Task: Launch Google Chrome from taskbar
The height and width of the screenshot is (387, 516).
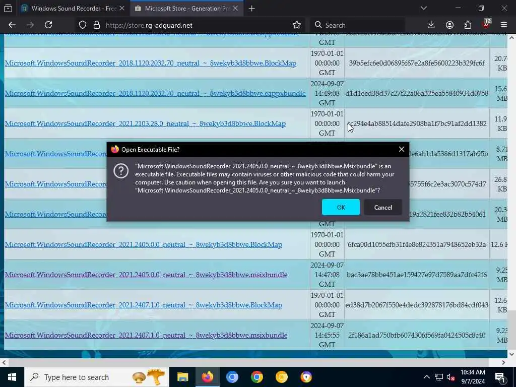Action: tap(256, 377)
